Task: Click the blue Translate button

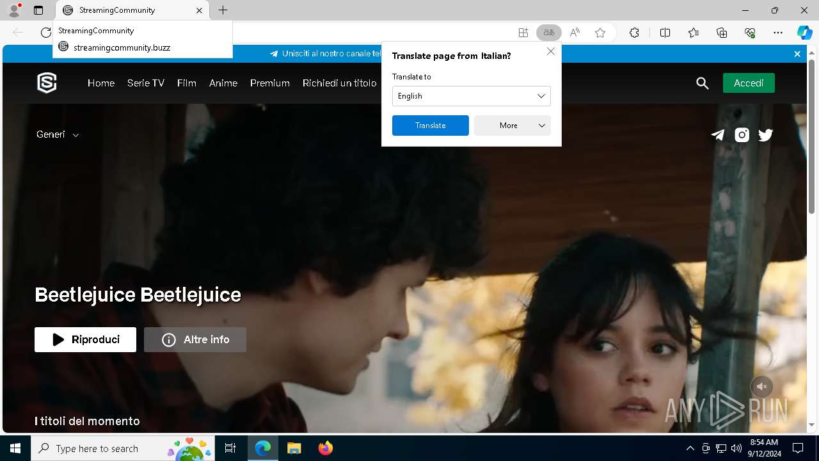Action: [x=431, y=125]
